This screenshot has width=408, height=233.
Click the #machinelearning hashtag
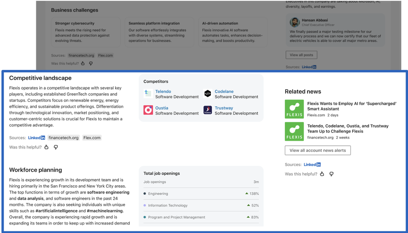pyautogui.click(x=105, y=211)
